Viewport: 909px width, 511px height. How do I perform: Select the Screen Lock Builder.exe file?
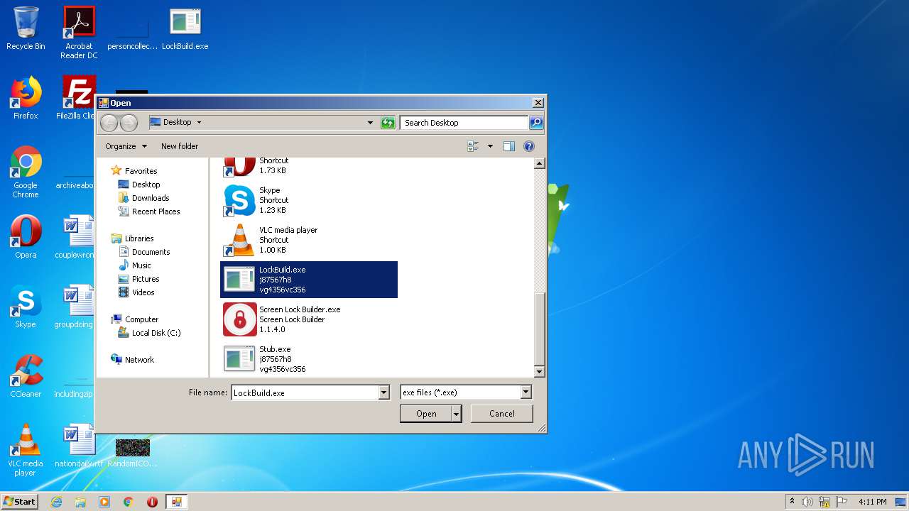click(309, 319)
